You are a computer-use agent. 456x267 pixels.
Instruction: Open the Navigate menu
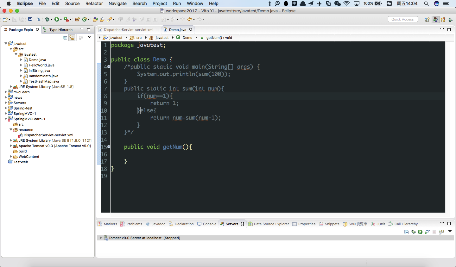click(117, 3)
